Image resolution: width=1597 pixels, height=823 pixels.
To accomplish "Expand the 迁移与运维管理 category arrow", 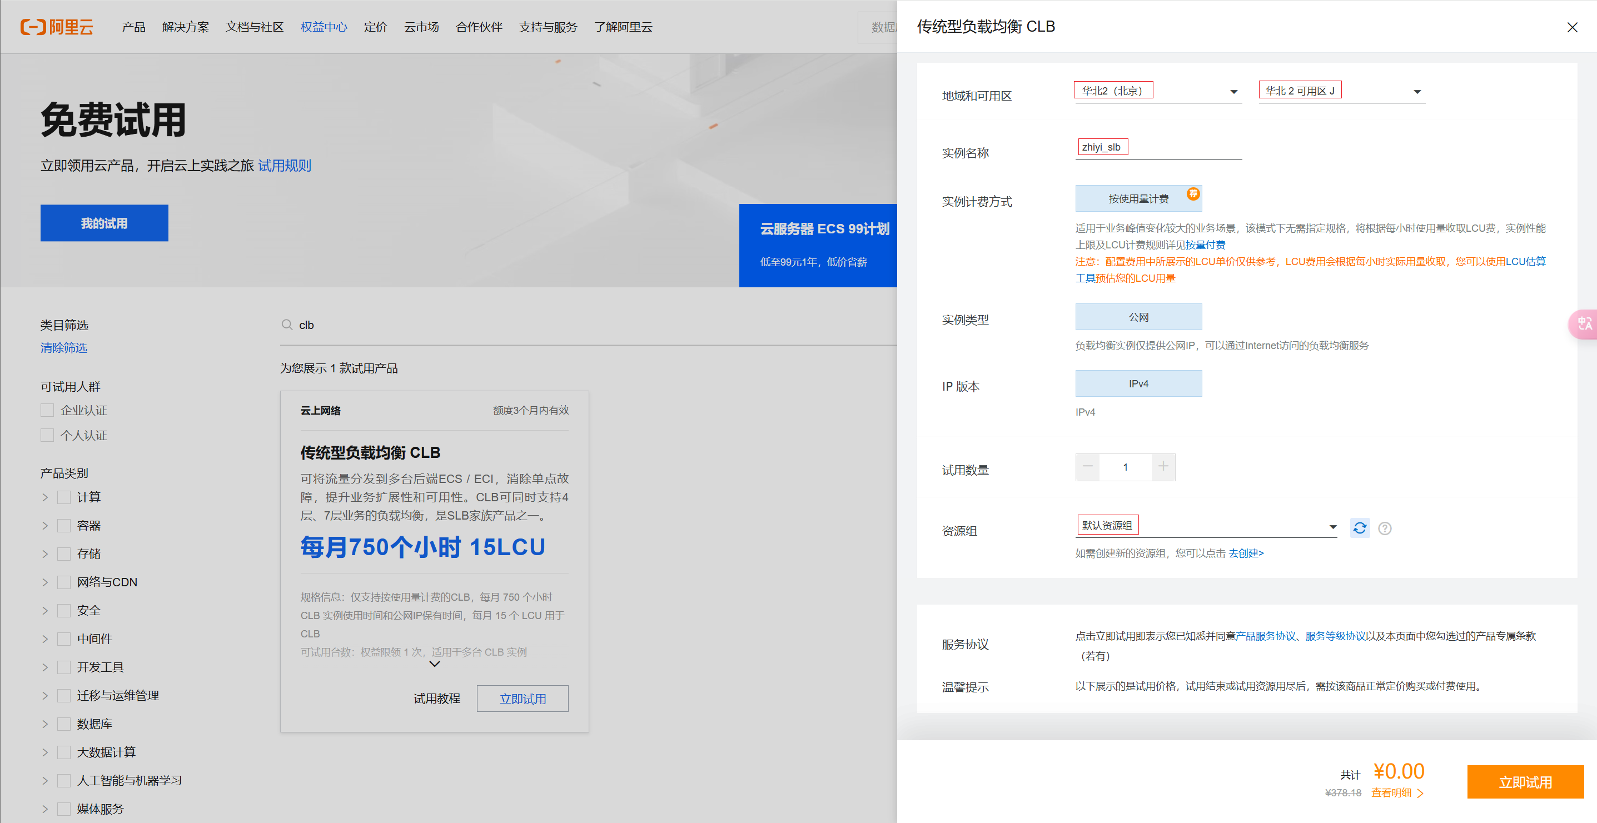I will 44,695.
